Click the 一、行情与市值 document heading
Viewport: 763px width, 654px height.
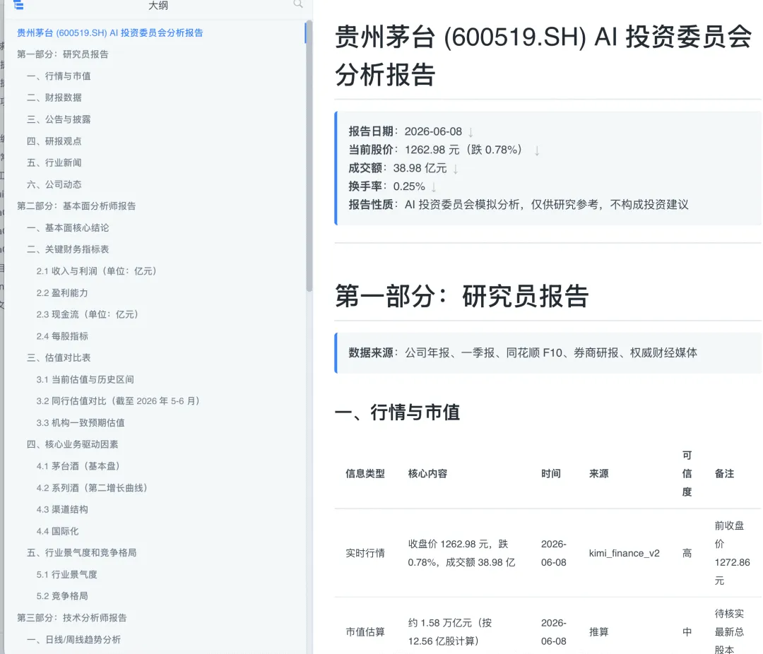point(397,412)
